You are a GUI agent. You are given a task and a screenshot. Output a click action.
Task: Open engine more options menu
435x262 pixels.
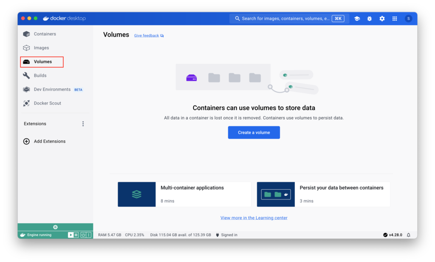tap(89, 235)
